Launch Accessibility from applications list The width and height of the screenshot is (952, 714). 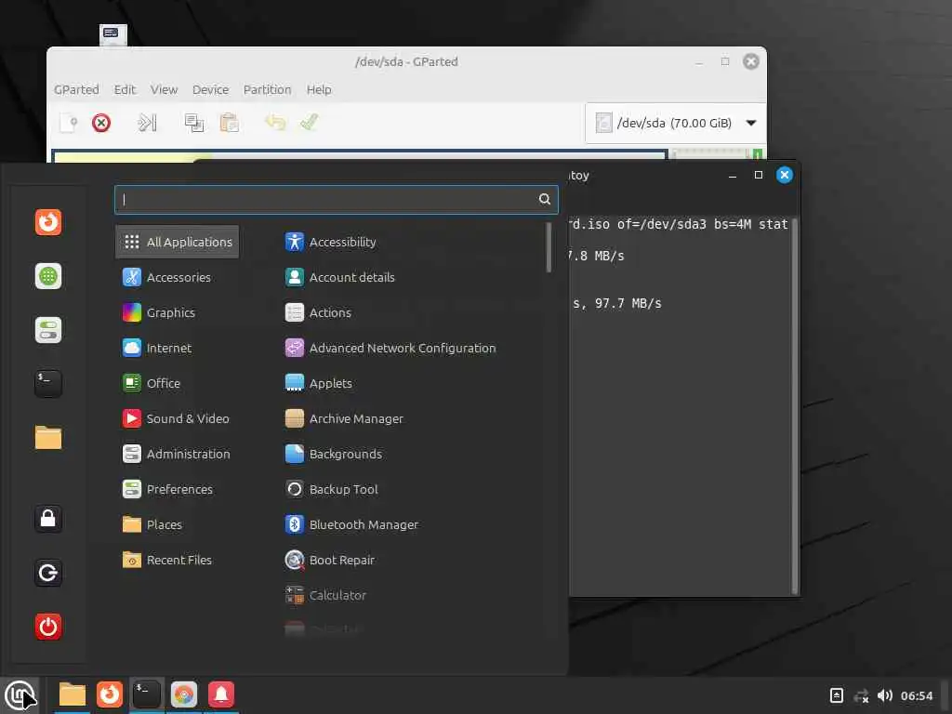click(x=331, y=243)
